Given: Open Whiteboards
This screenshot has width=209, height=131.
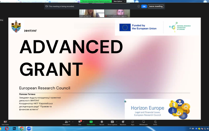Looking at the screenshot, I should pos(143,123).
